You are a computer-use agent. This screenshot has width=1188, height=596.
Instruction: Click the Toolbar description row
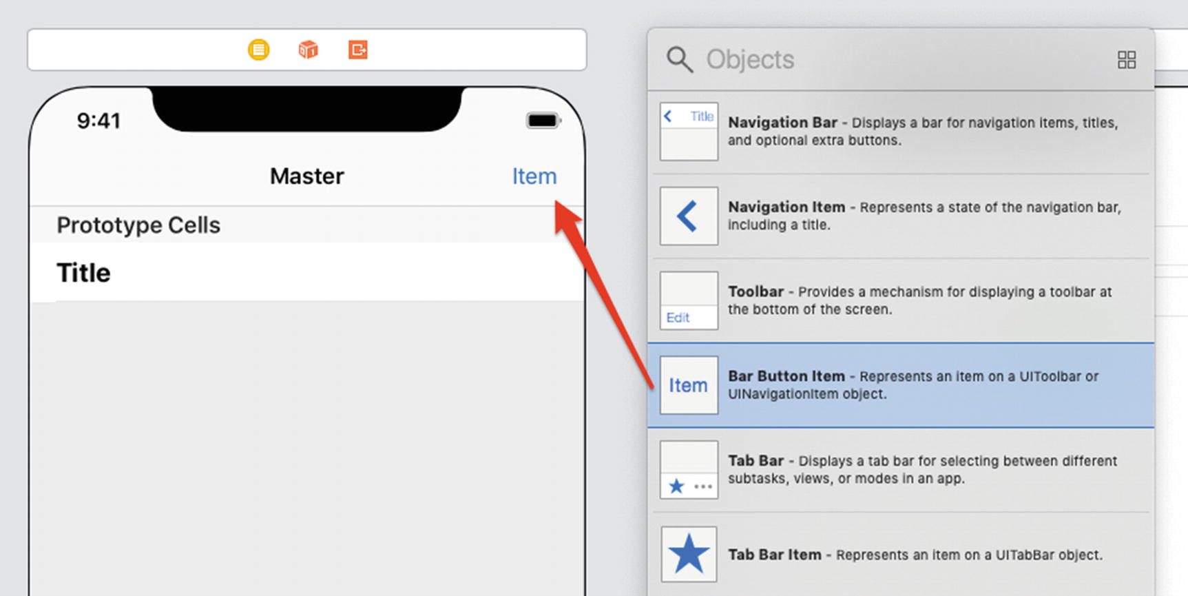click(901, 300)
